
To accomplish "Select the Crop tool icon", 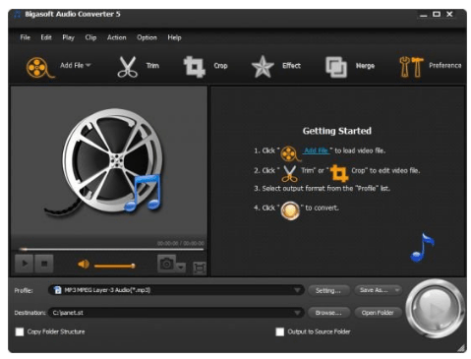I will [x=194, y=67].
